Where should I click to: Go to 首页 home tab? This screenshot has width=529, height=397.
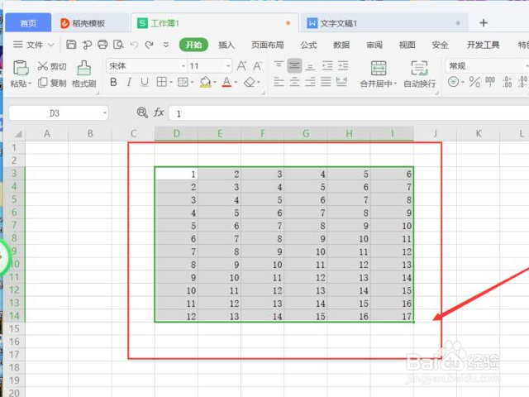click(28, 23)
